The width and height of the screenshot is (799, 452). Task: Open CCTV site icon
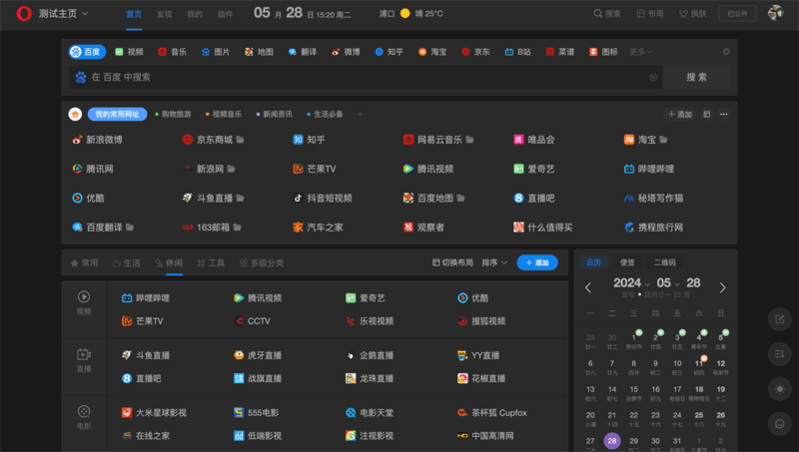click(x=239, y=321)
